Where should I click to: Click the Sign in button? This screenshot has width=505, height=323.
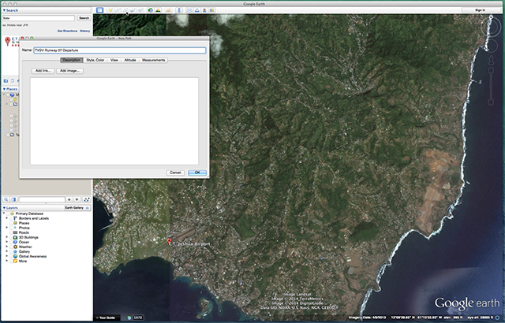point(480,10)
